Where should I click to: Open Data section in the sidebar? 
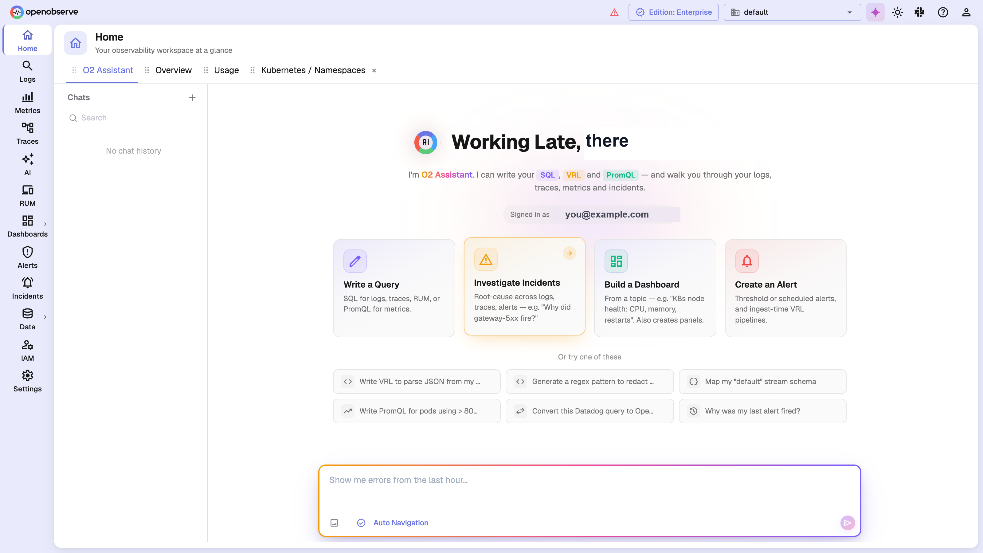tap(27, 319)
